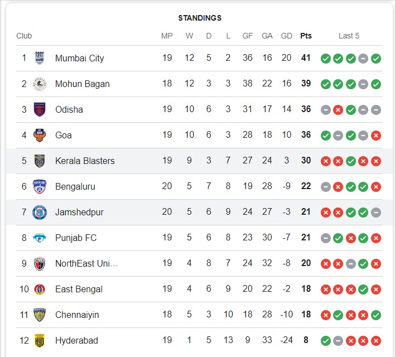Click the Mohun Bagan club crest icon

pos(40,84)
